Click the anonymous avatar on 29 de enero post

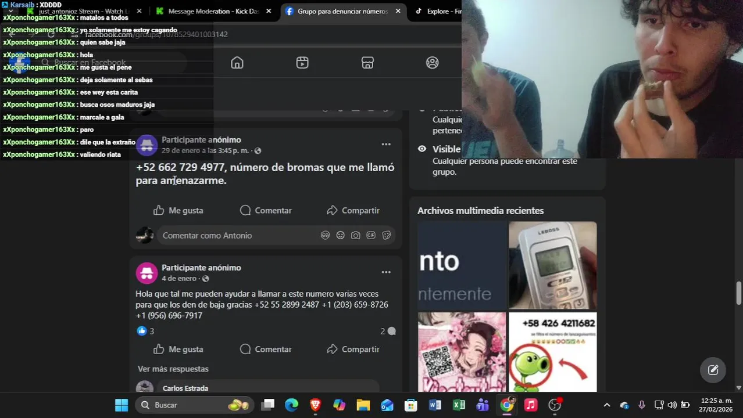(x=147, y=145)
